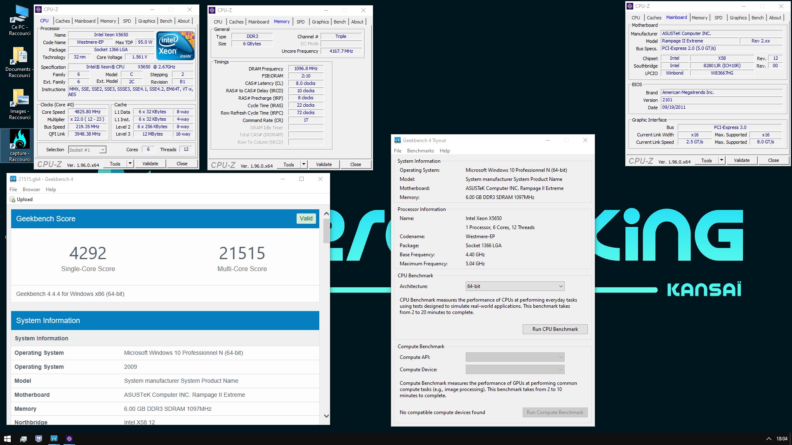Open the Compute Device dropdown

(x=515, y=370)
